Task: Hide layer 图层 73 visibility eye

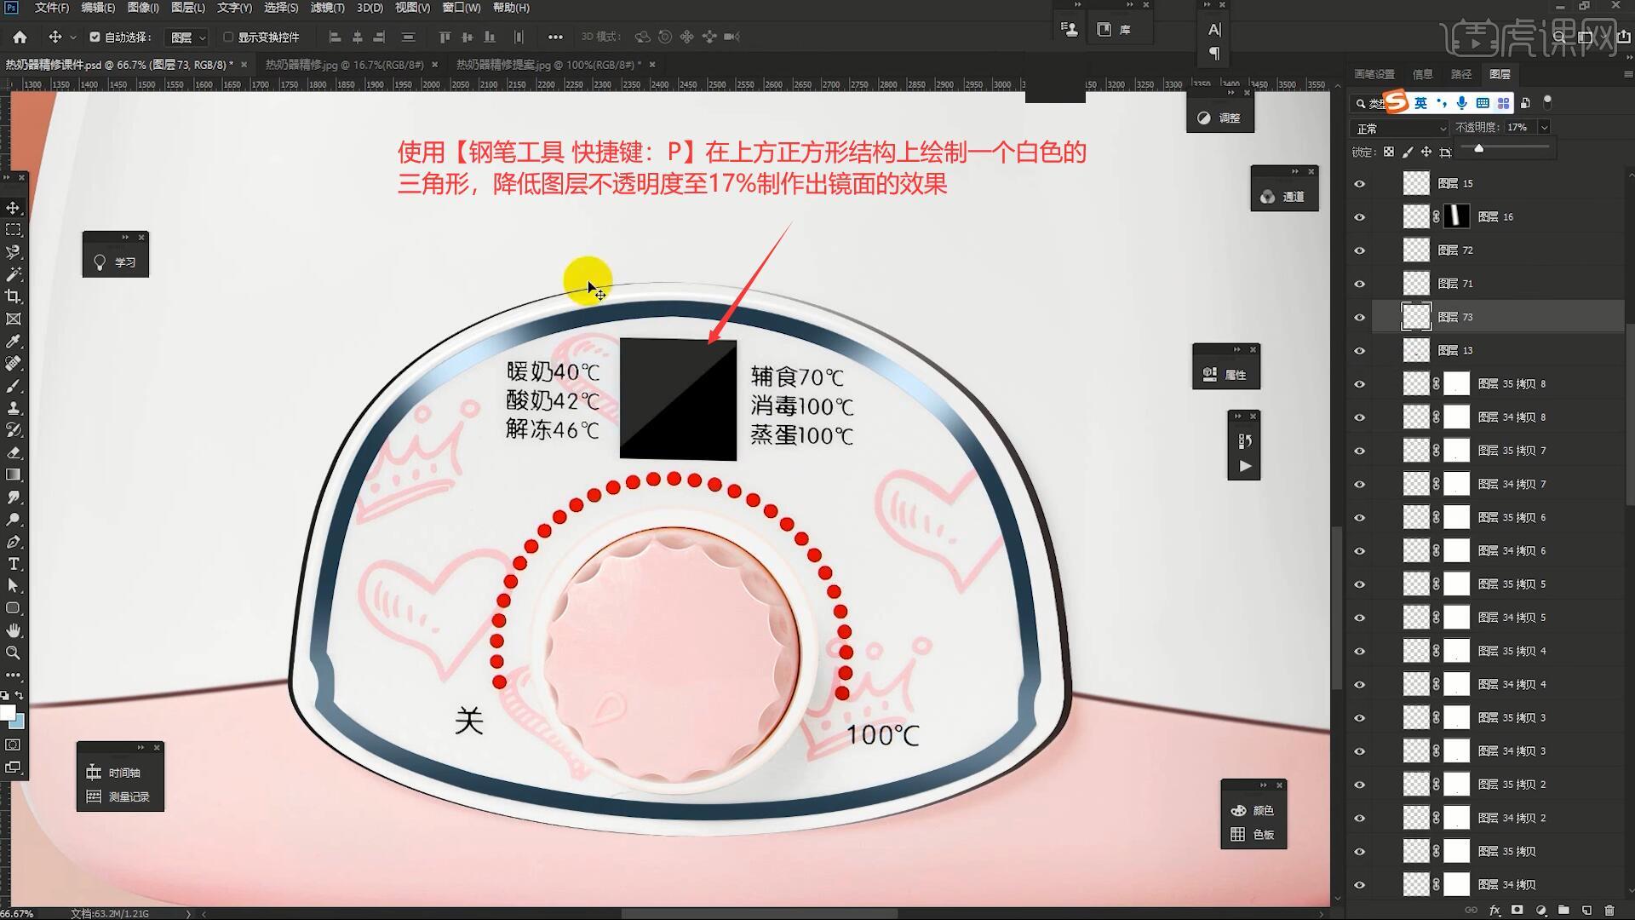Action: click(x=1359, y=317)
